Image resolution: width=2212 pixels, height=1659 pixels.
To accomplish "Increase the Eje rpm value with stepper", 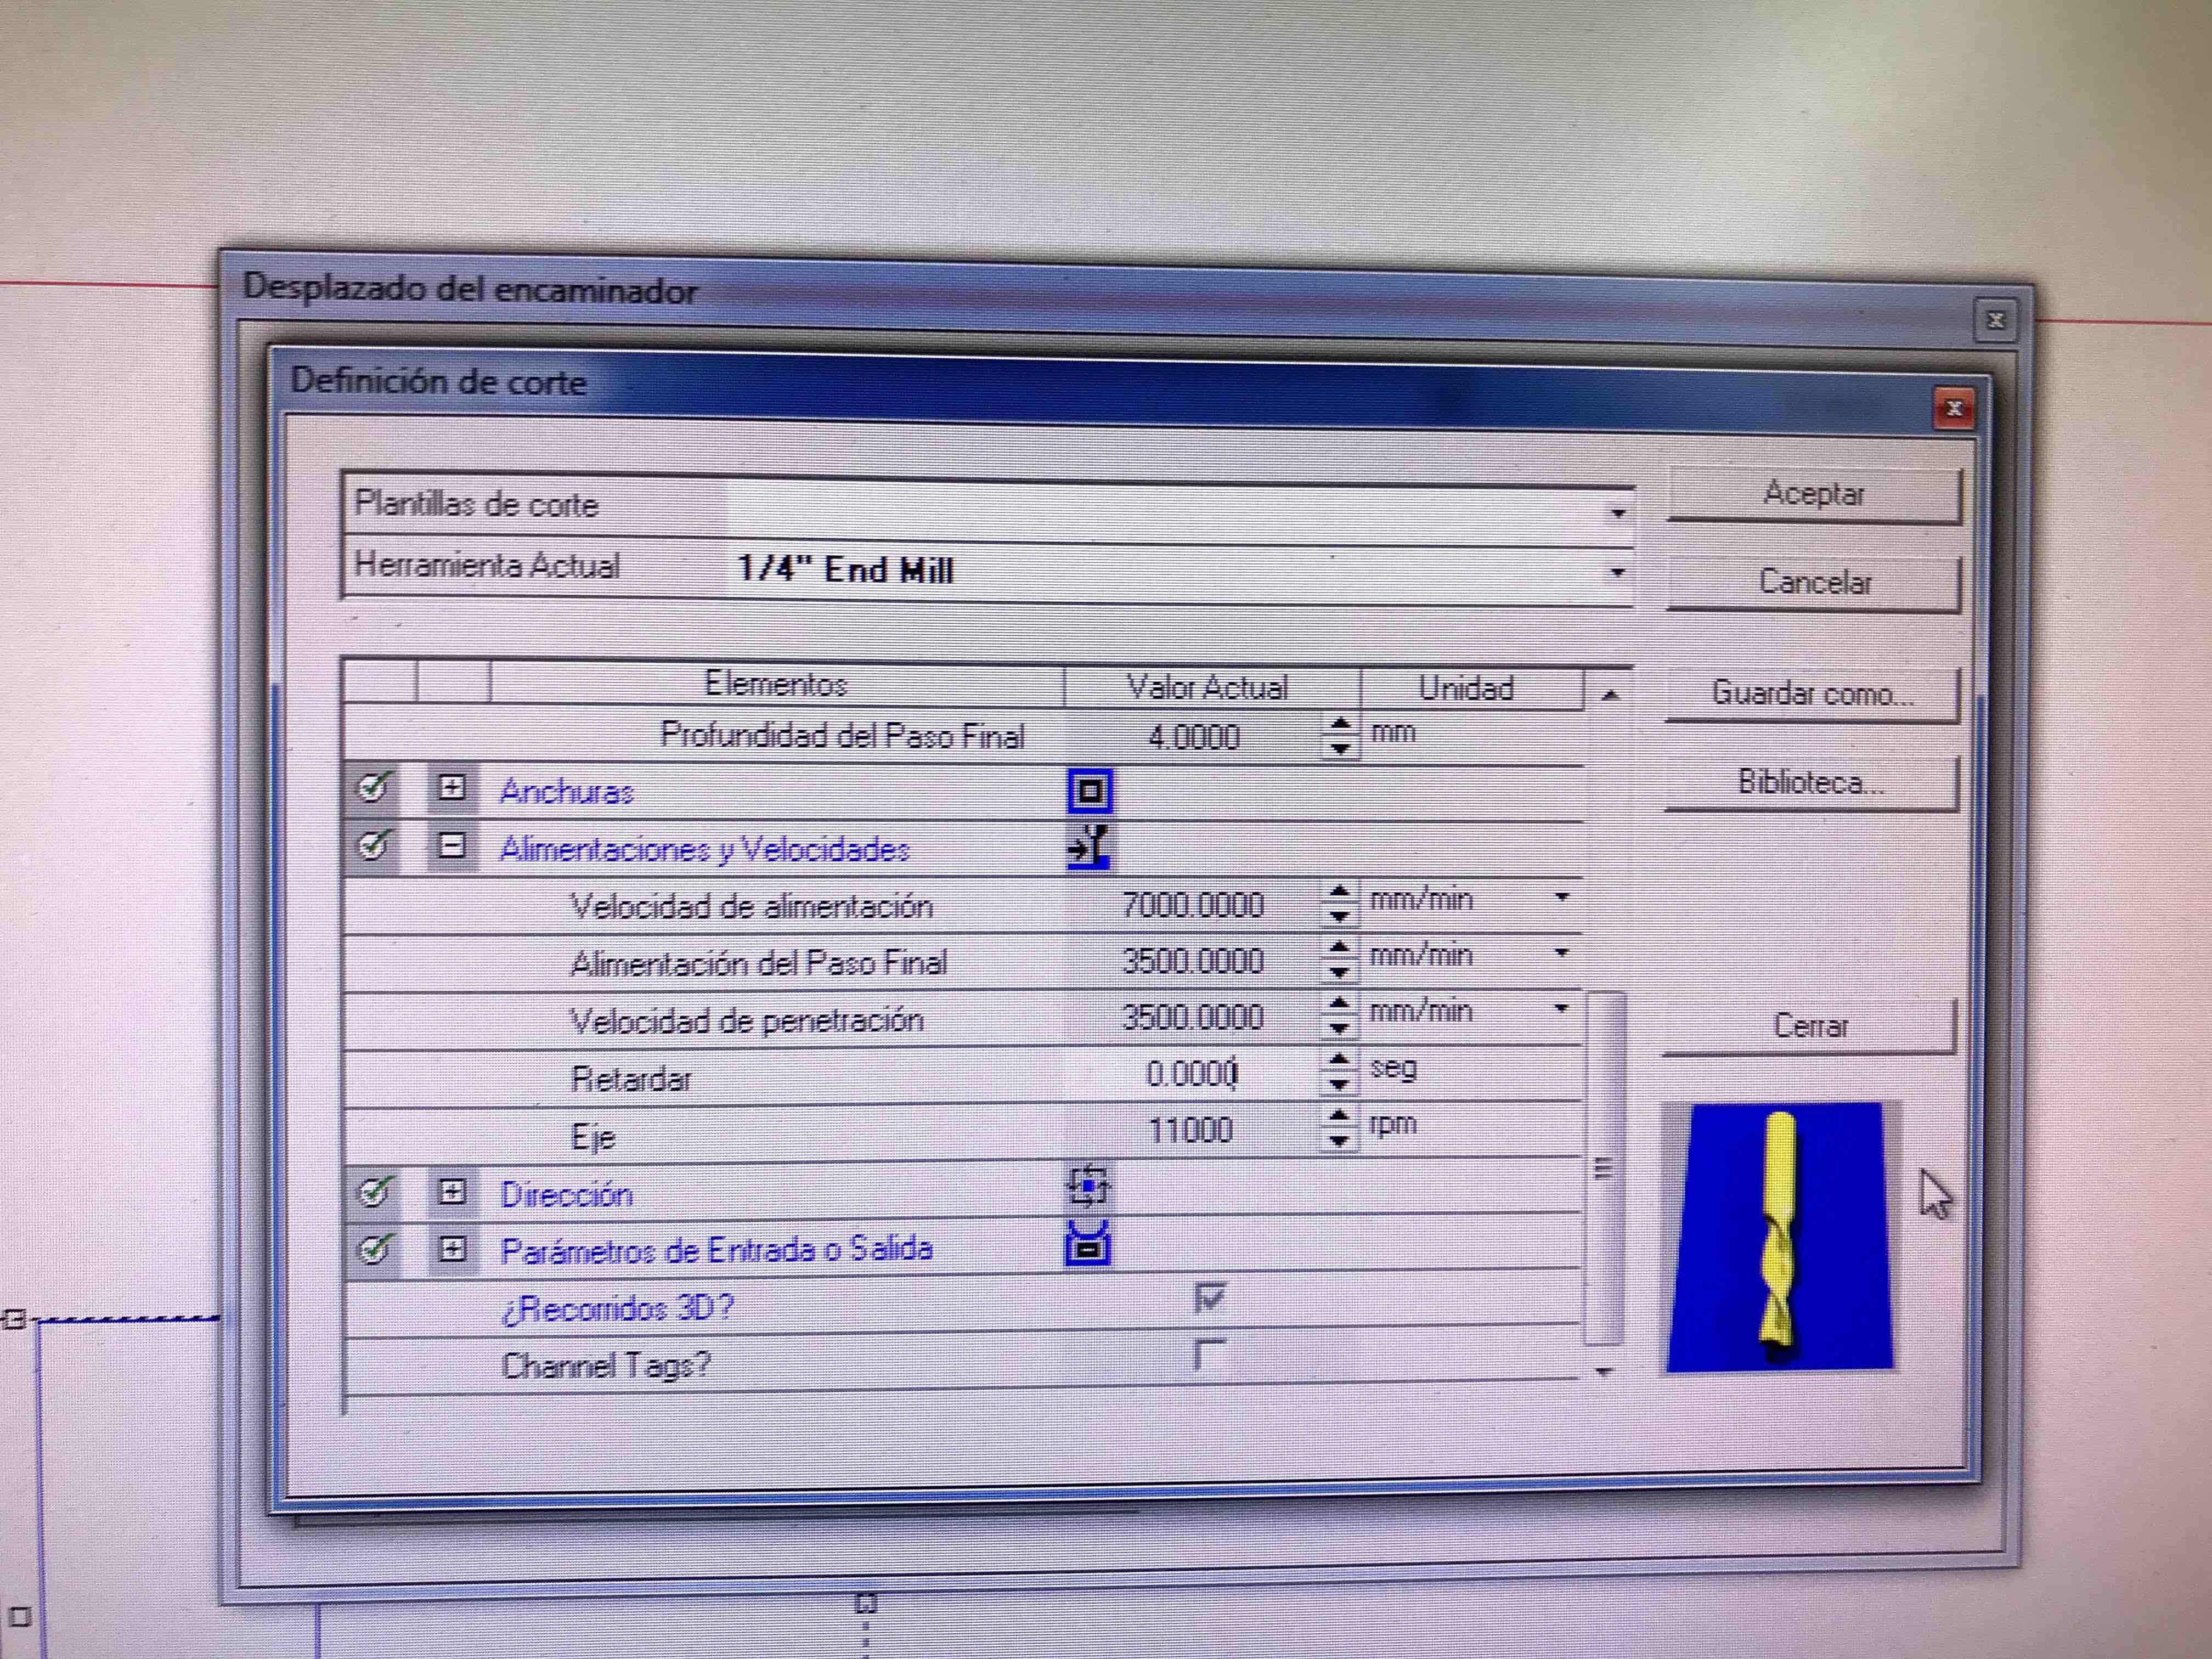I will point(1338,1117).
